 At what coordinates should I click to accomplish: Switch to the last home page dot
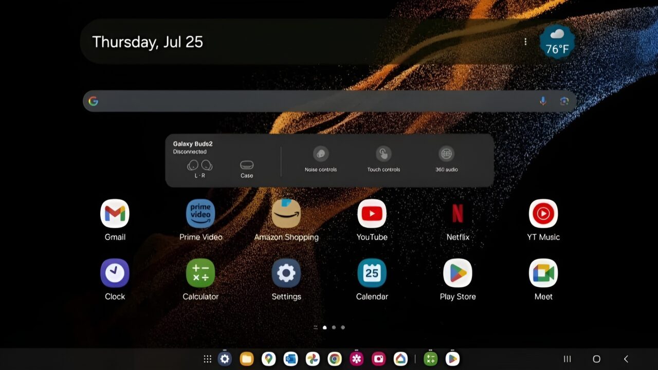click(x=343, y=327)
